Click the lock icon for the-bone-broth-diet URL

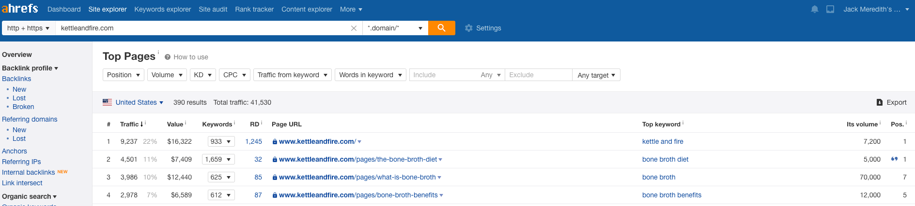click(275, 159)
